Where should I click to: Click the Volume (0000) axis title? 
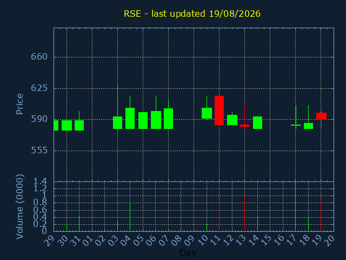coord(19,207)
